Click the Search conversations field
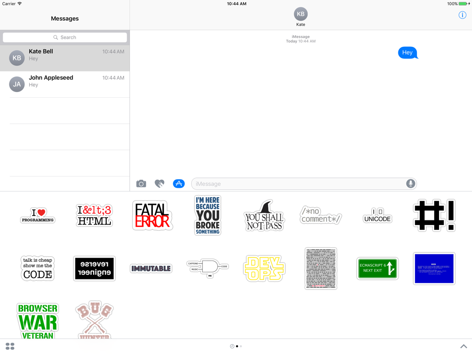The width and height of the screenshot is (472, 354). (x=65, y=37)
